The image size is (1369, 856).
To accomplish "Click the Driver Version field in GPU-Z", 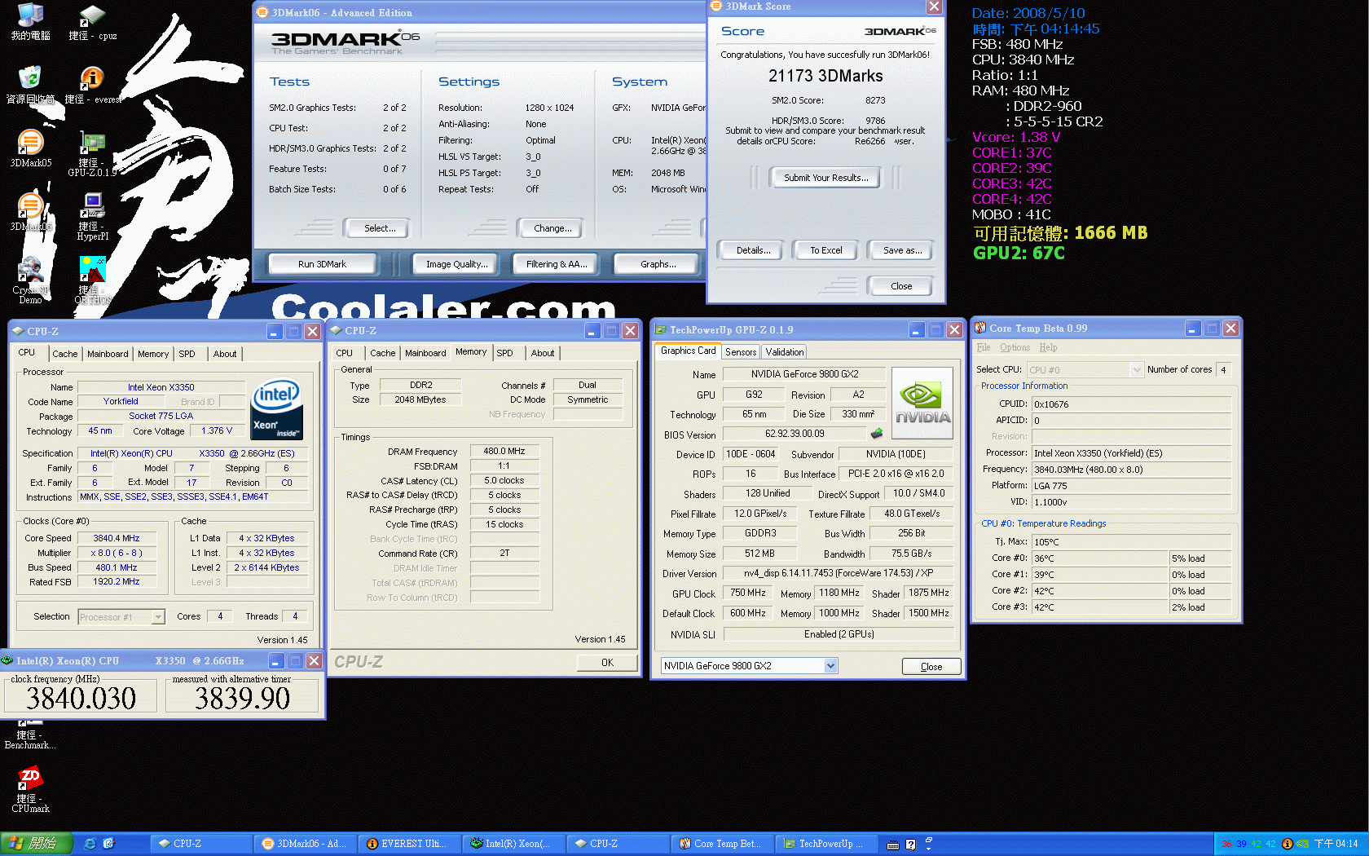I will click(x=838, y=574).
